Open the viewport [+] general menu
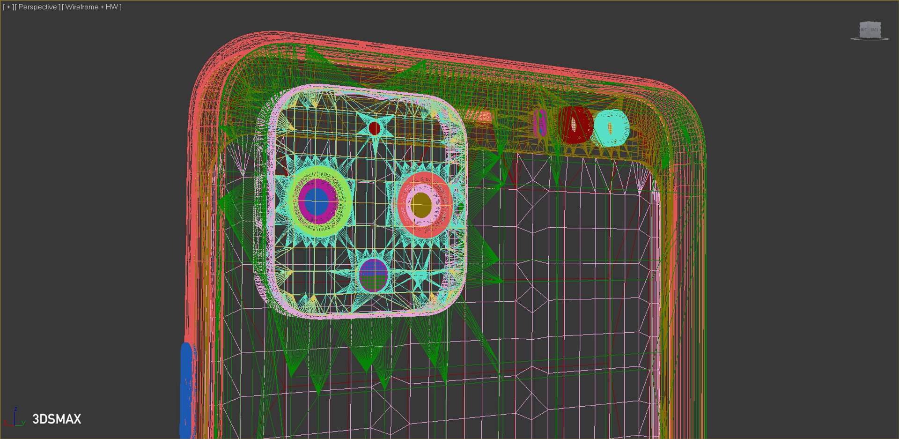The height and width of the screenshot is (439, 899). 8,7
